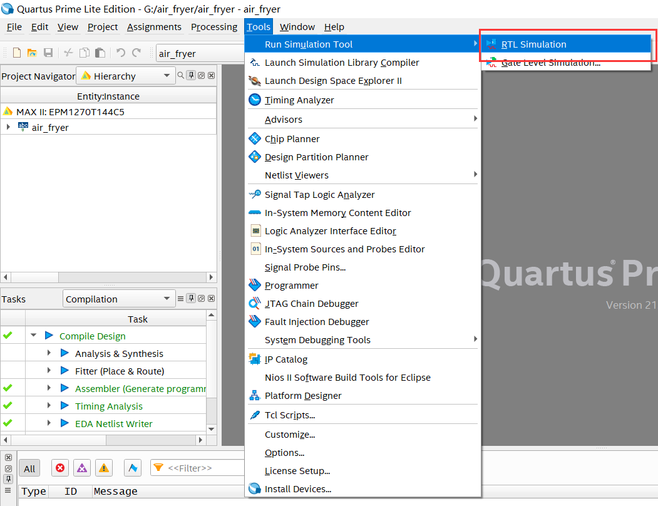Pin the Tasks panel
Screen dimensions: 658x506
[191, 298]
